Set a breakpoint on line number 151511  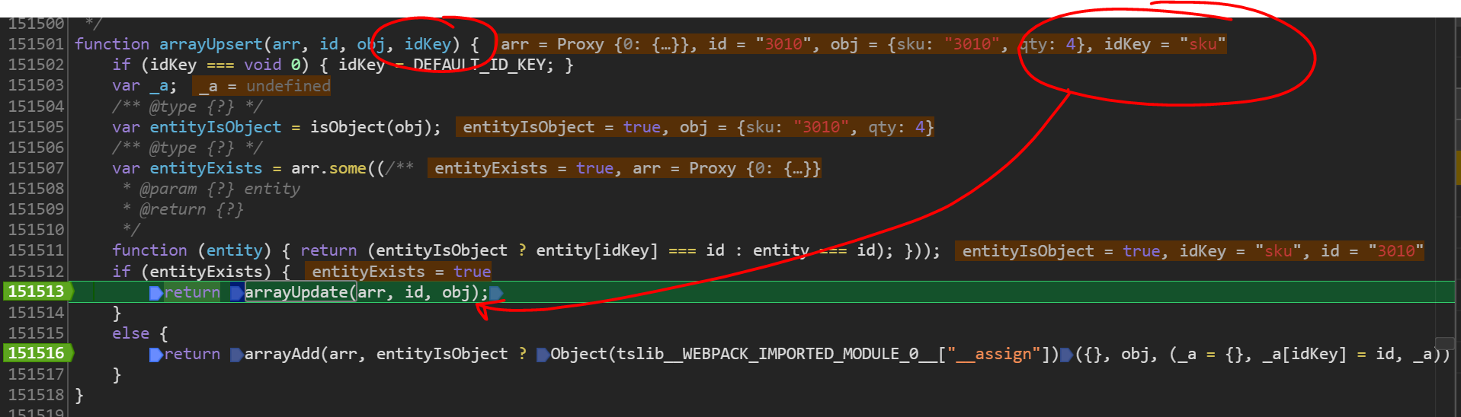[x=36, y=250]
